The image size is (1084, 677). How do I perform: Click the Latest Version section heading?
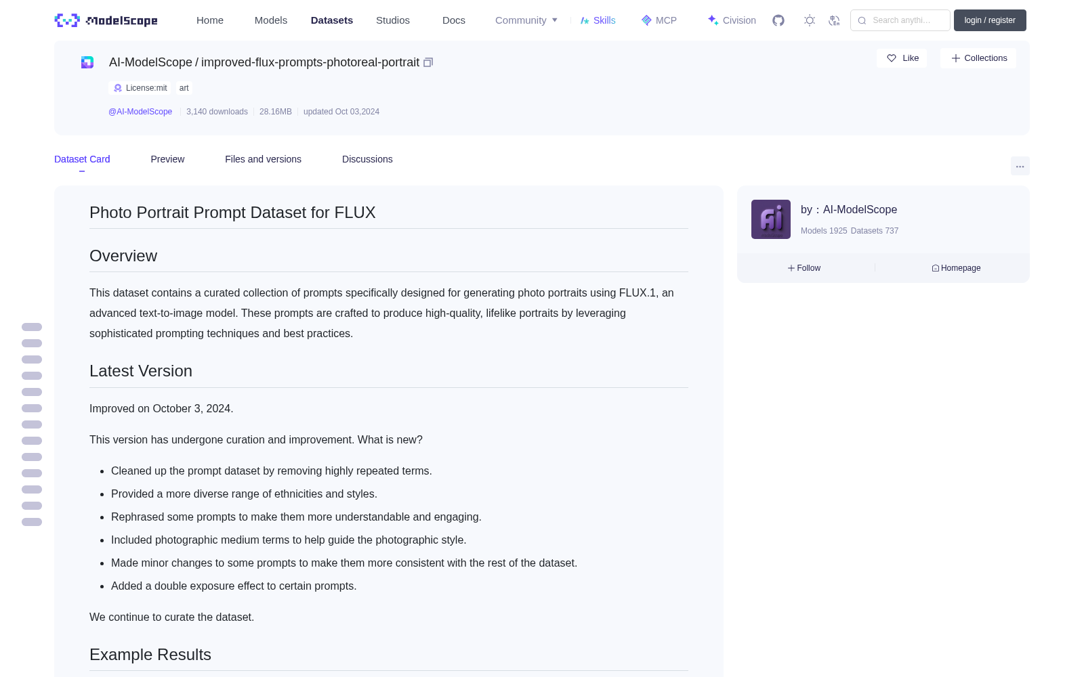pos(141,371)
